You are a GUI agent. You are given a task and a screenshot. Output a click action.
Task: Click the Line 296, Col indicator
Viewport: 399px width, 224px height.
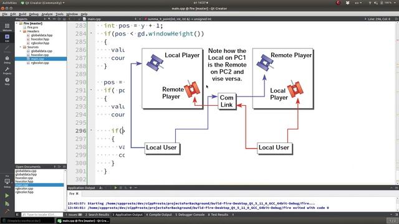378,19
